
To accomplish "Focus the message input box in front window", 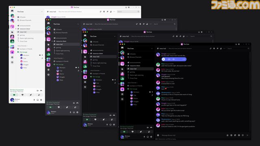I will click(x=192, y=135).
